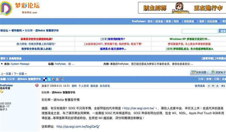Click 不再提示 to dismiss the message notice

coord(220,58)
